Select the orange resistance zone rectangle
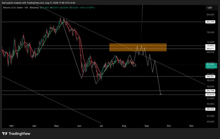The image size is (220, 139). [138, 47]
